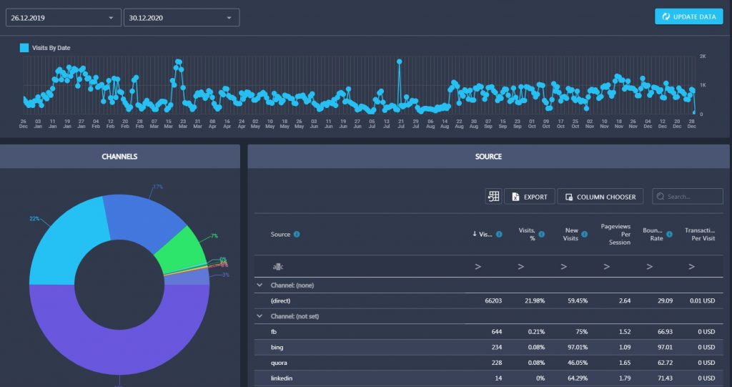This screenshot has width=732, height=387.
Task: Open the 30.12.2020 end date dropdown
Action: coord(182,18)
